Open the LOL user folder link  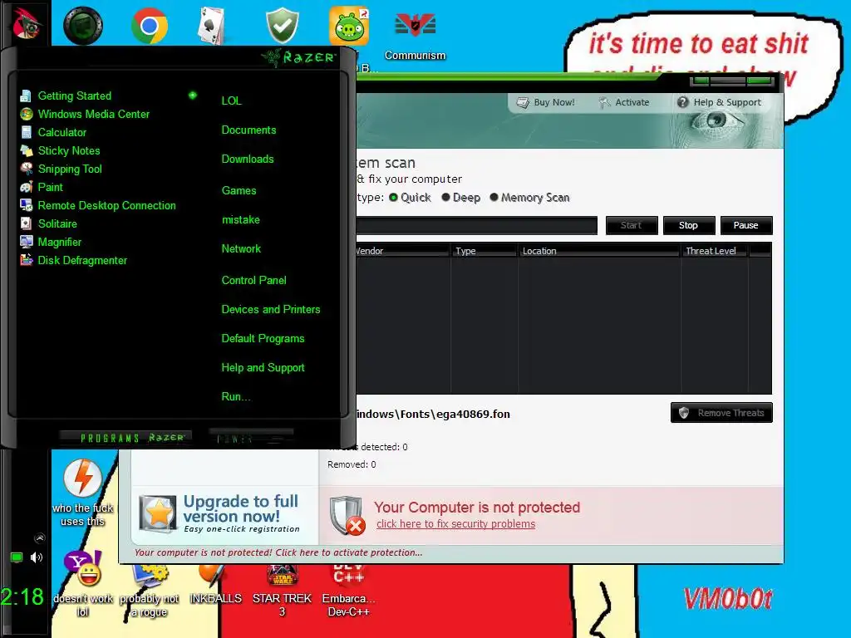(232, 101)
